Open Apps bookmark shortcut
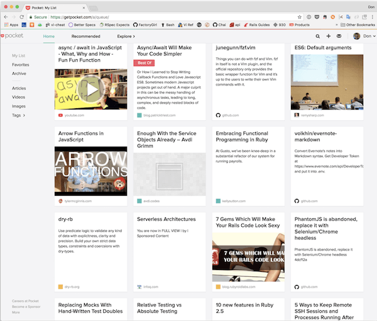 pyautogui.click(x=11, y=25)
